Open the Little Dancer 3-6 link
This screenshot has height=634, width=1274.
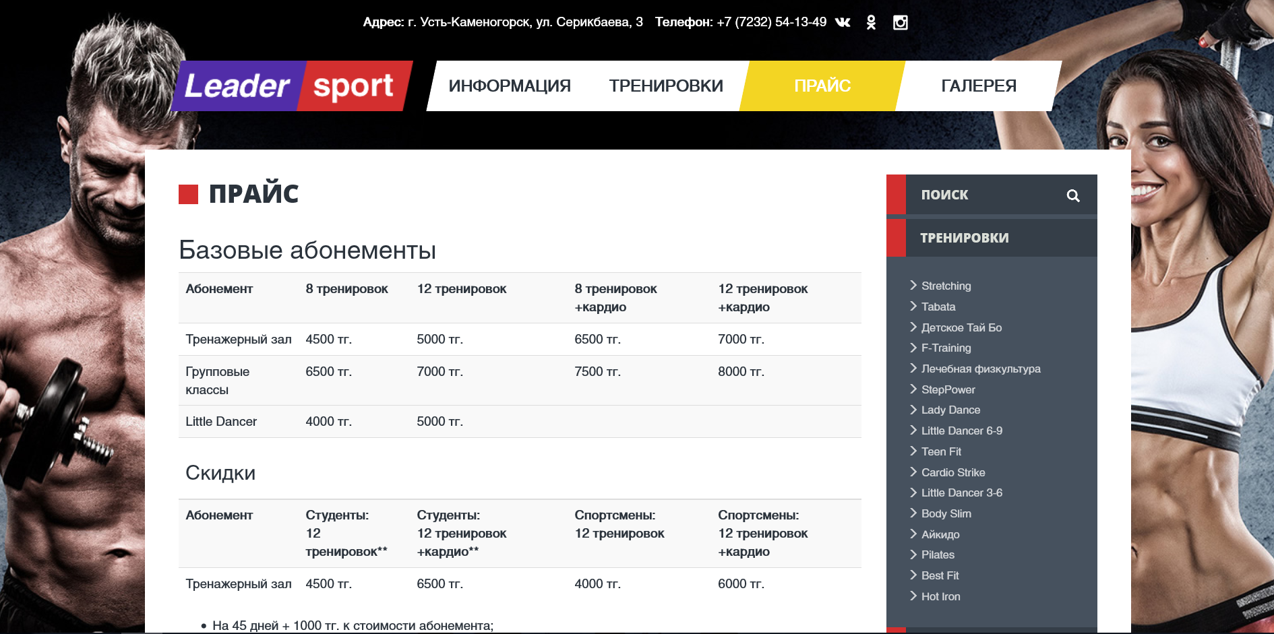(x=962, y=493)
